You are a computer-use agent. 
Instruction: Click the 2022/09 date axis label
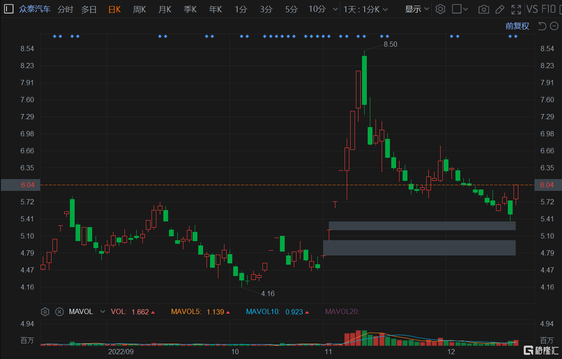[121, 352]
